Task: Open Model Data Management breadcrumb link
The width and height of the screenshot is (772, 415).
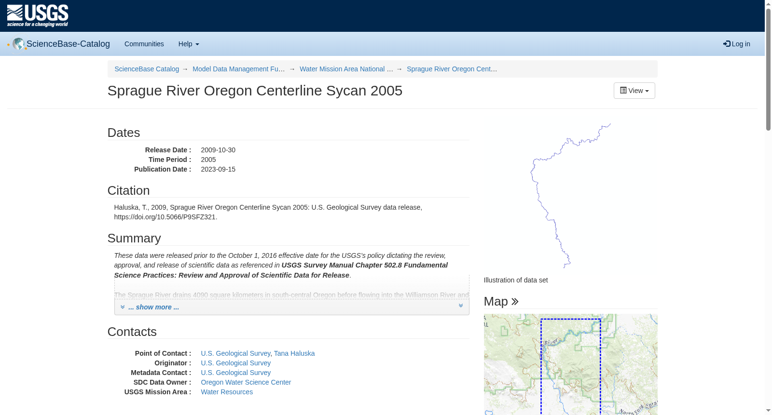Action: 239,69
